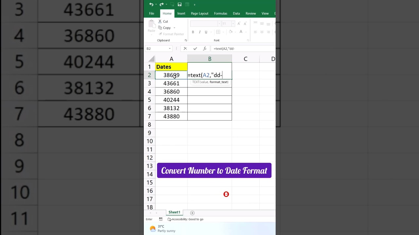Expand the Copy options arrow

(x=174, y=28)
